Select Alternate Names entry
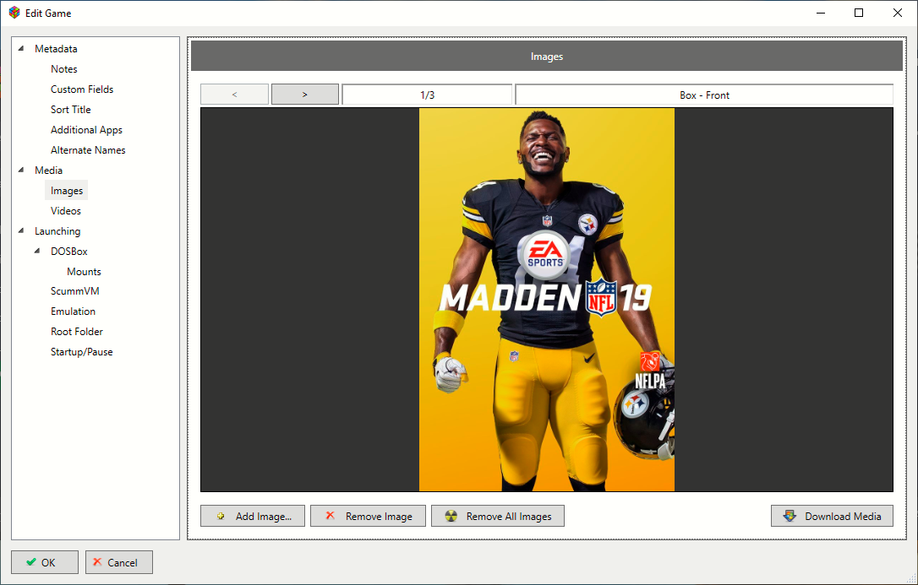 88,150
